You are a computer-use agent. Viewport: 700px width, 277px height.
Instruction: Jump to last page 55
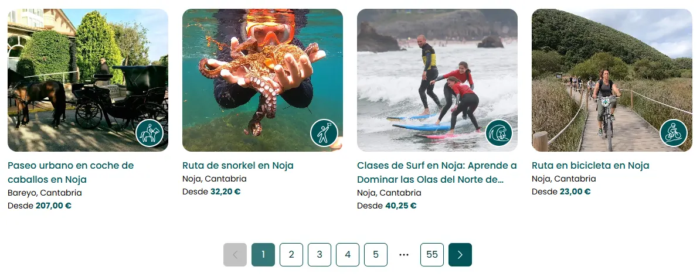[432, 255]
